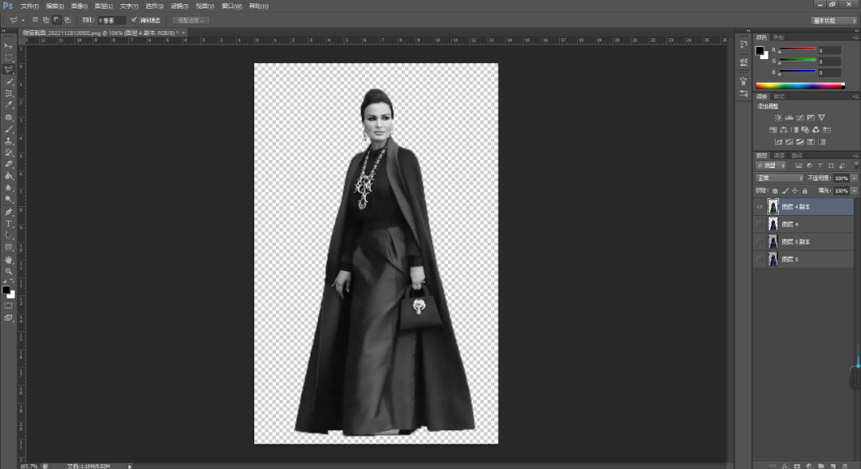This screenshot has width=861, height=469.
Task: Open the 图层(L) menu
Action: click(104, 6)
